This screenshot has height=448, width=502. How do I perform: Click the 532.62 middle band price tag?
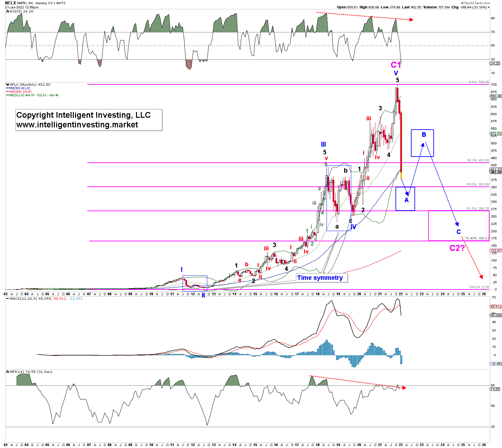click(x=496, y=134)
